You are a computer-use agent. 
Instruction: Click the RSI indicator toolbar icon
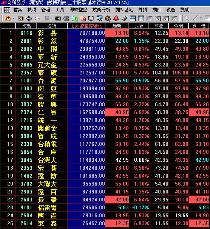[x=20, y=19]
